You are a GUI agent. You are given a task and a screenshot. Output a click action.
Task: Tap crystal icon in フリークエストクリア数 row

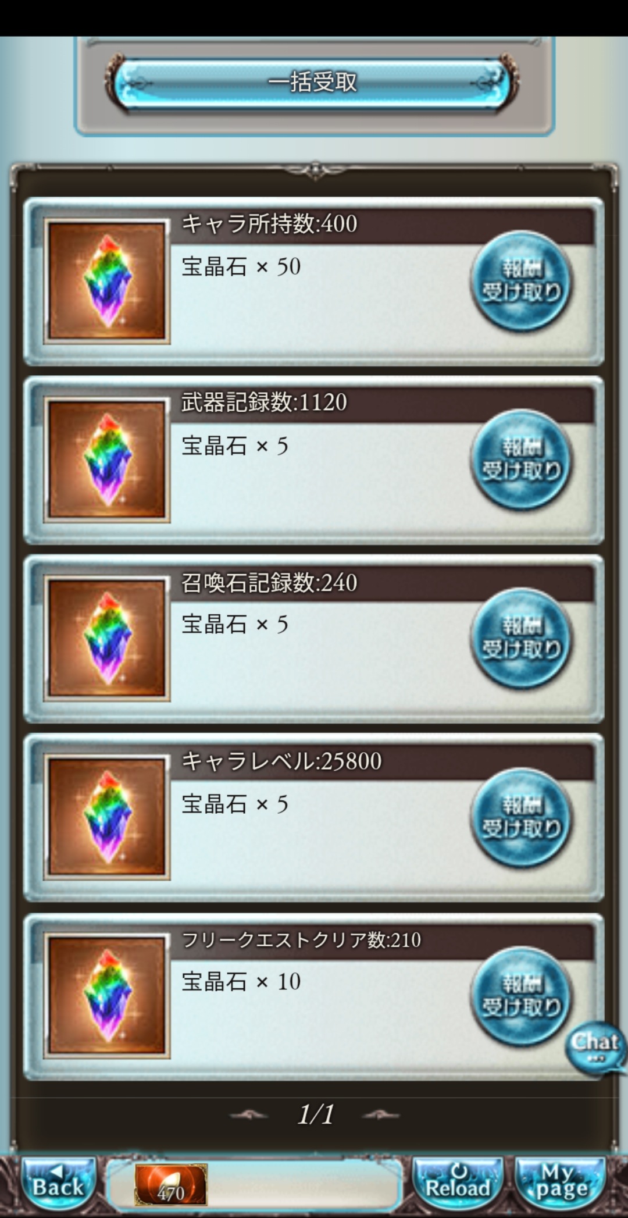[x=107, y=996]
